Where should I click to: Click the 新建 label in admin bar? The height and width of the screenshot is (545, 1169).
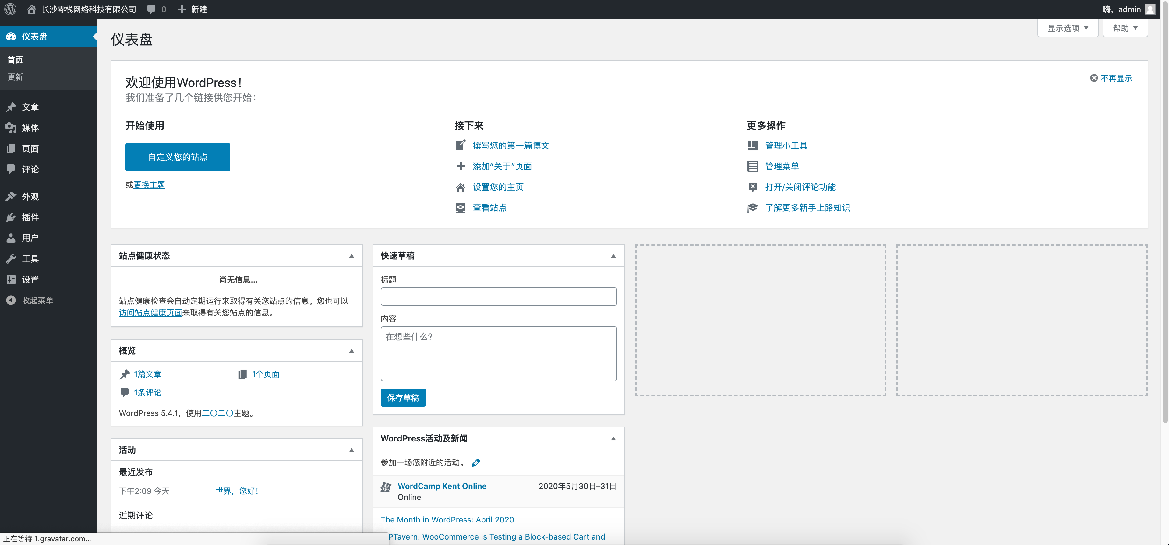199,9
